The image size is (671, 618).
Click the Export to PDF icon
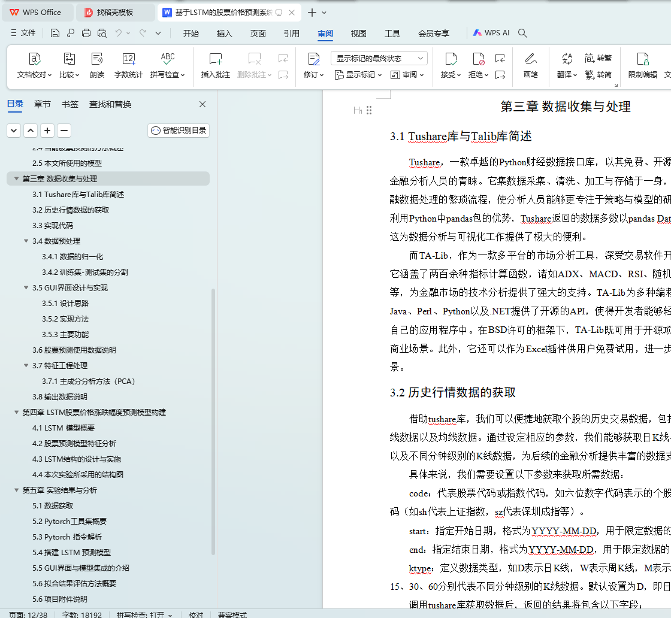[x=71, y=33]
